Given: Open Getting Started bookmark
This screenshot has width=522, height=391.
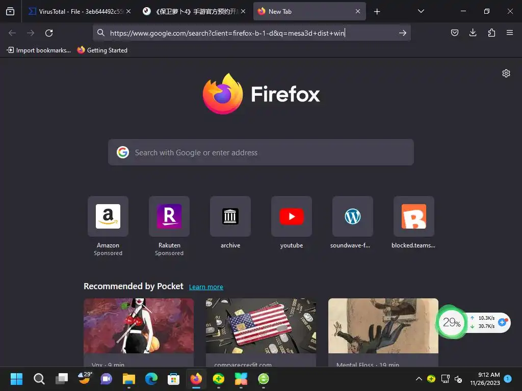Looking at the screenshot, I should click(102, 50).
